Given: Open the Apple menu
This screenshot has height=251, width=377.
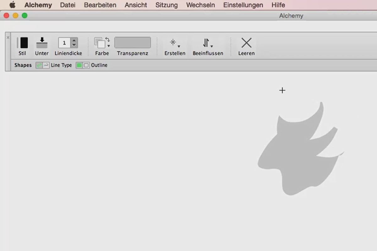Looking at the screenshot, I should point(12,5).
